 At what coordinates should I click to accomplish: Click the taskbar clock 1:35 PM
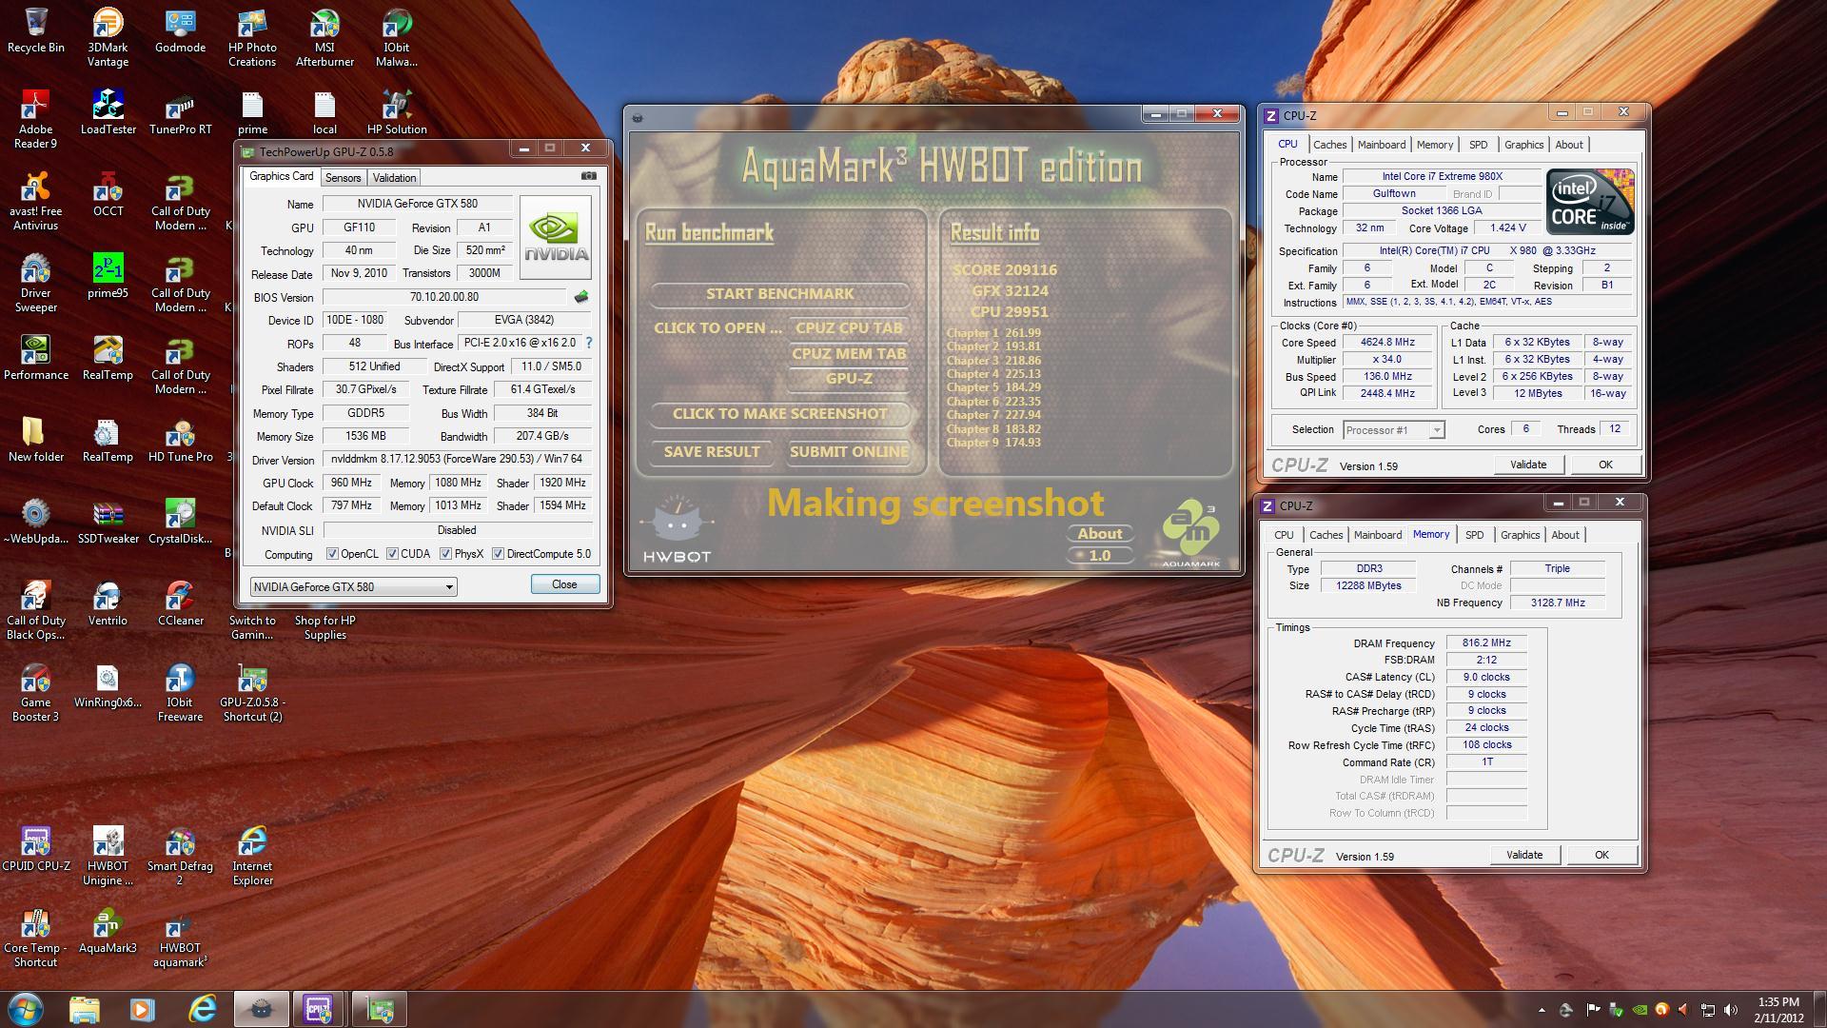point(1778,1002)
